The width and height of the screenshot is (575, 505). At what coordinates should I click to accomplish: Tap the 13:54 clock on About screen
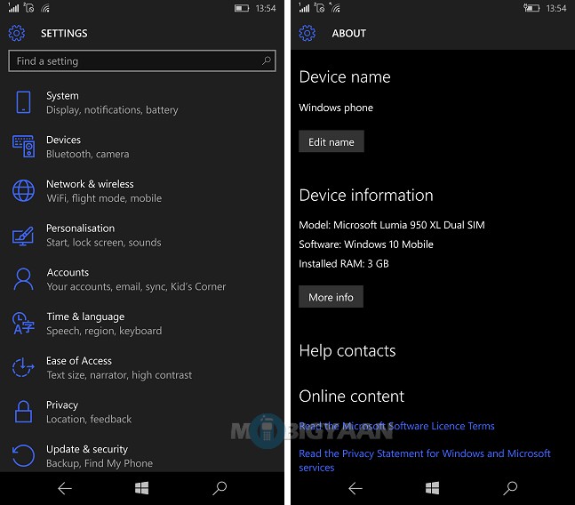556,8
